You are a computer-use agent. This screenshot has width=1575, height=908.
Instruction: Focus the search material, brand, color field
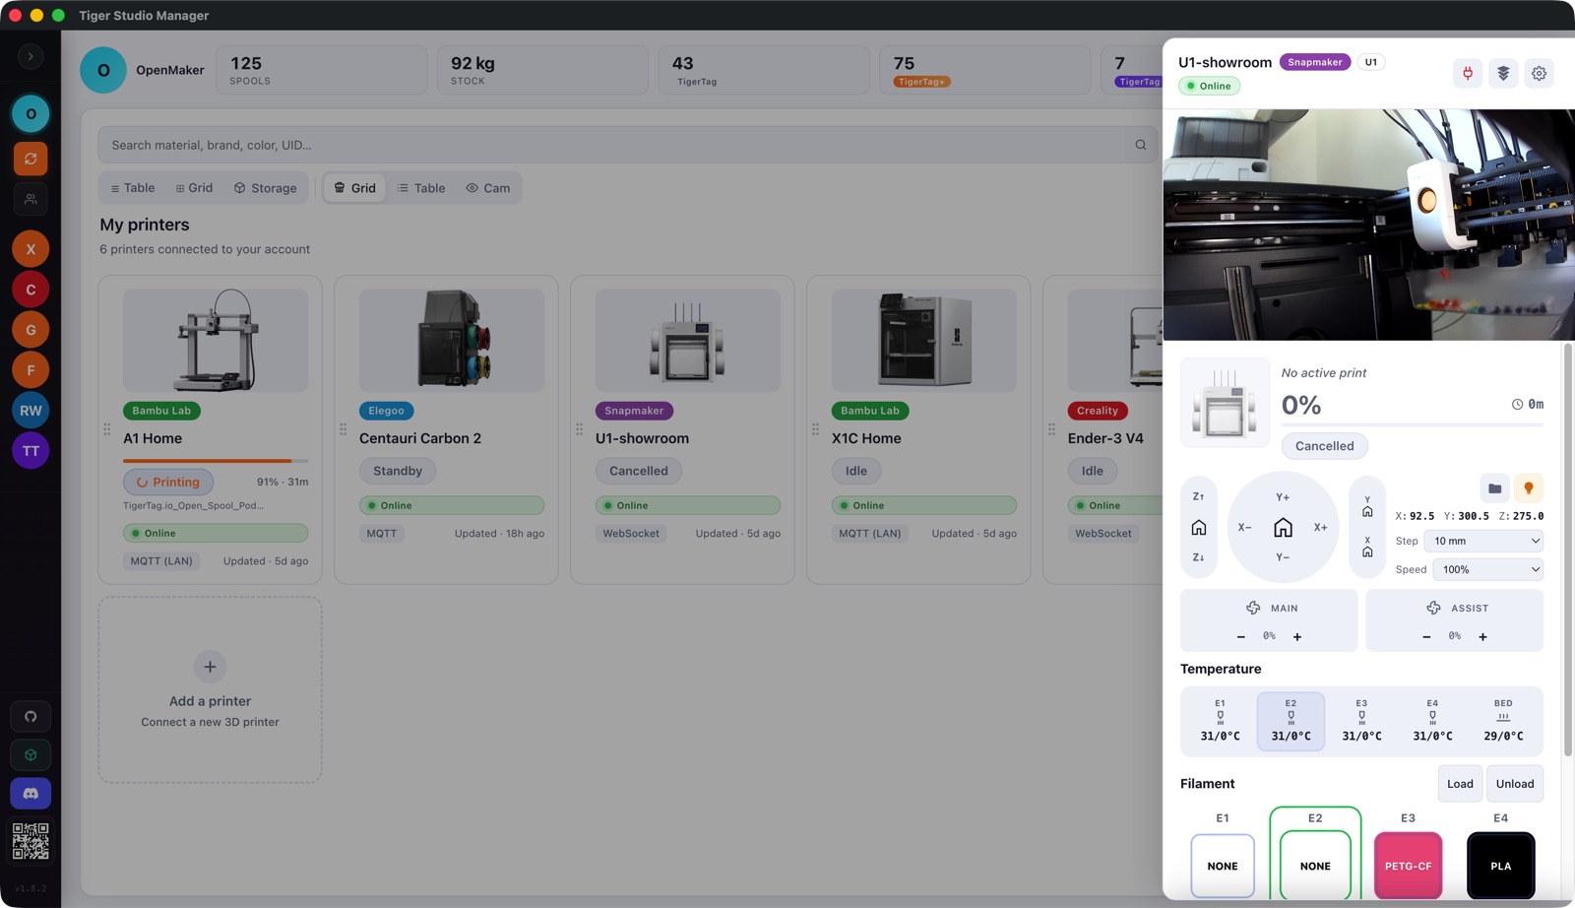pos(627,145)
